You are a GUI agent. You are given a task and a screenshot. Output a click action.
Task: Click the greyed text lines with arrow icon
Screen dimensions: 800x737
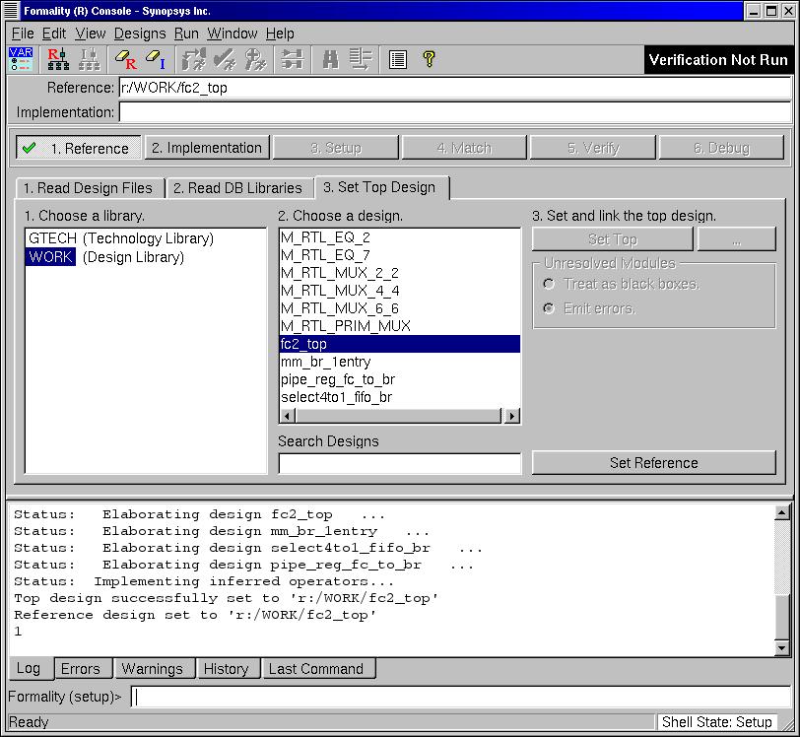[x=361, y=59]
